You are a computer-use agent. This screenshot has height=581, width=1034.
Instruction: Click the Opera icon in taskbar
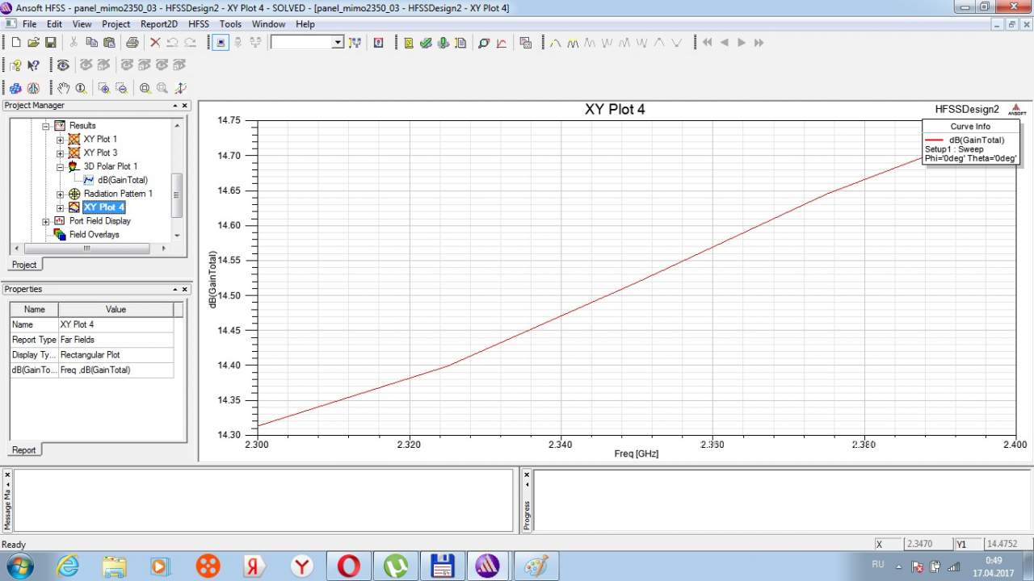click(348, 566)
